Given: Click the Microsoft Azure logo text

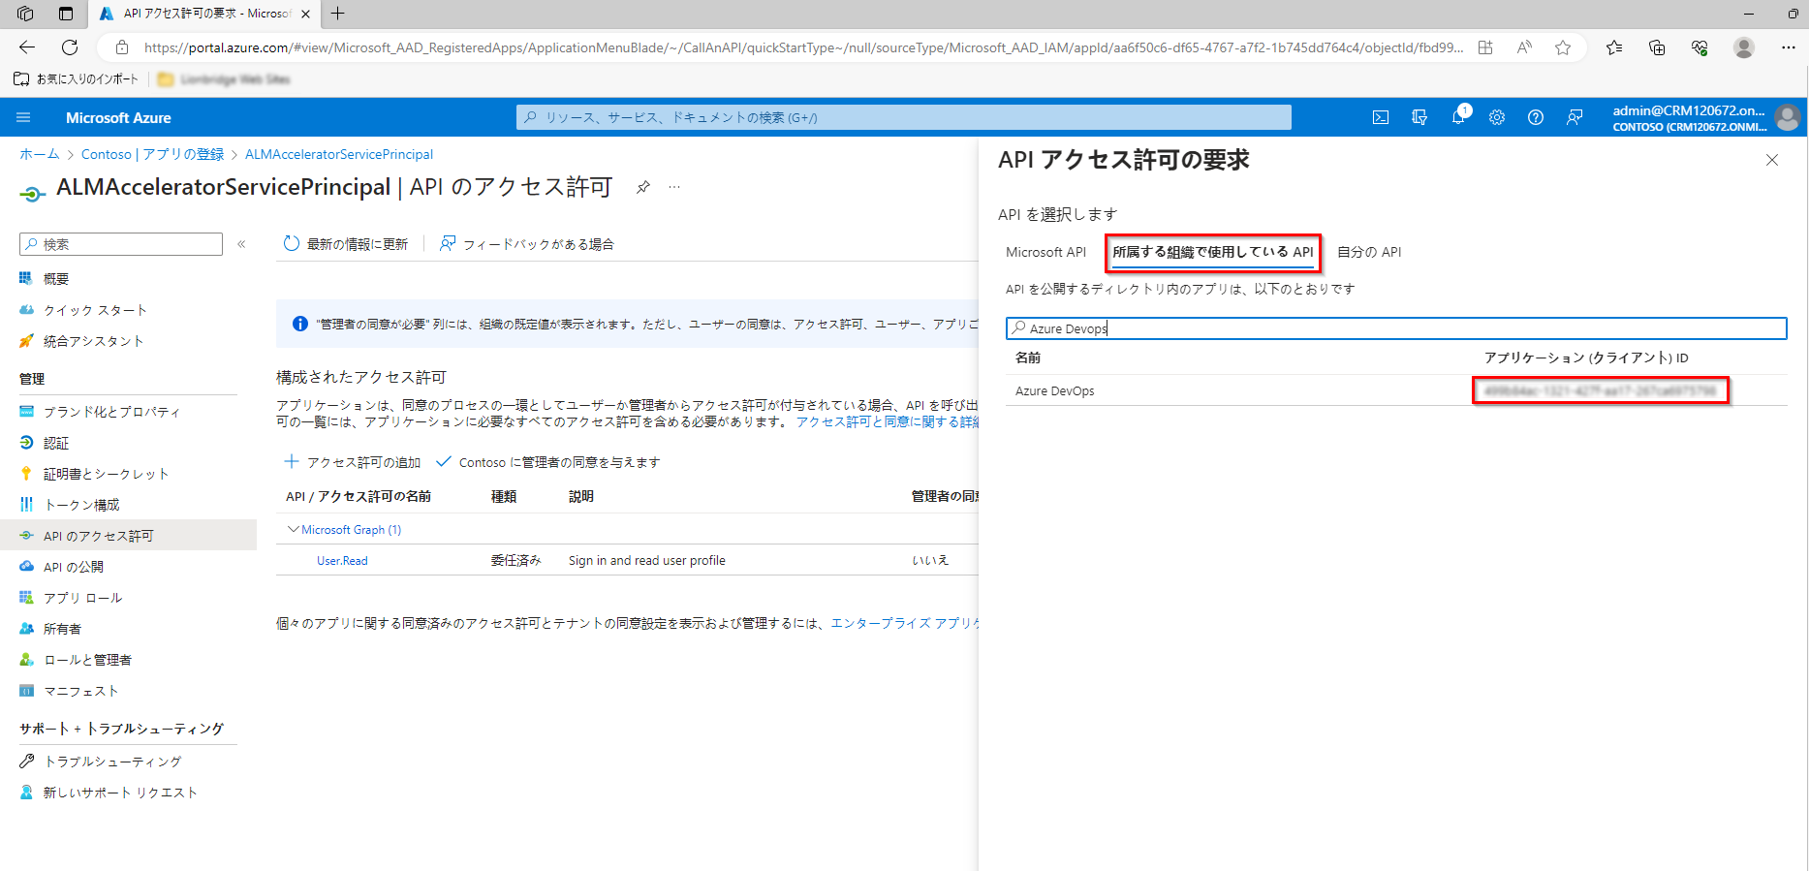Looking at the screenshot, I should coord(118,117).
